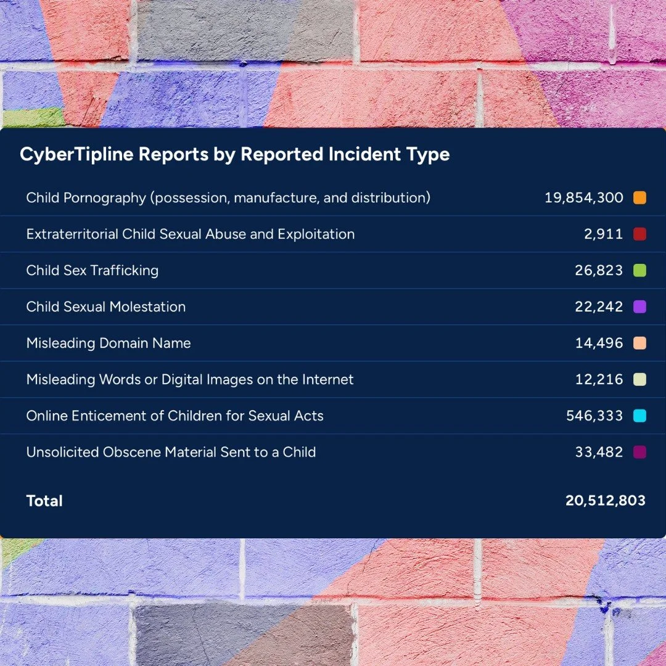Open the Child Sex Trafficking row

[x=92, y=270]
